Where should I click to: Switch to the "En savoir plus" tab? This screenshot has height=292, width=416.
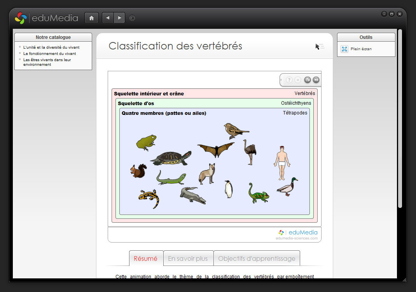click(x=188, y=259)
